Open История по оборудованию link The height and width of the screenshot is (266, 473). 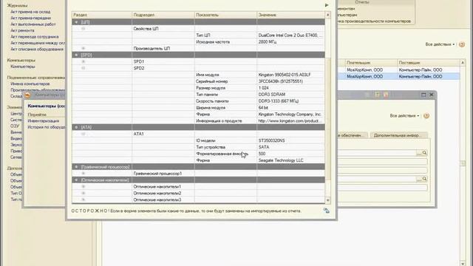pos(46,127)
